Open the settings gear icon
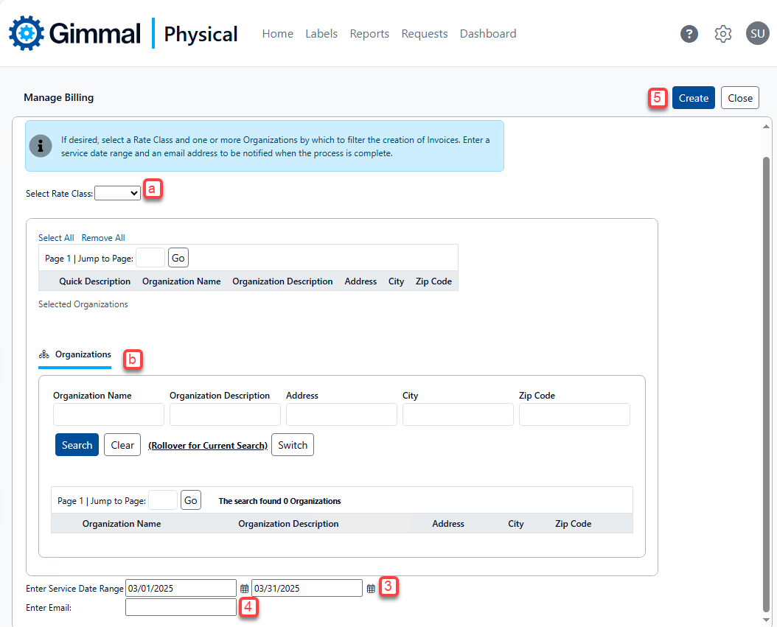This screenshot has height=627, width=777. [723, 34]
